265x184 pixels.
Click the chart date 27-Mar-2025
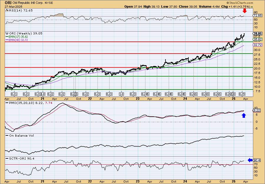tap(13, 6)
